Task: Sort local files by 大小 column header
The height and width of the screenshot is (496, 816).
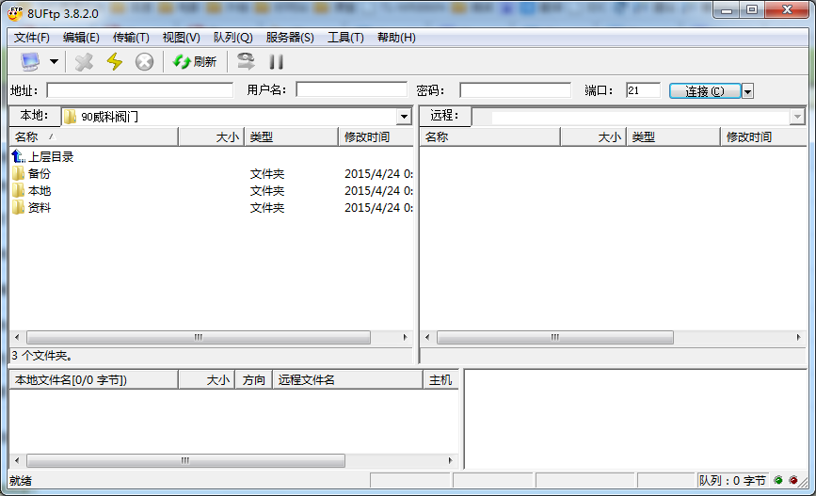Action: [211, 136]
